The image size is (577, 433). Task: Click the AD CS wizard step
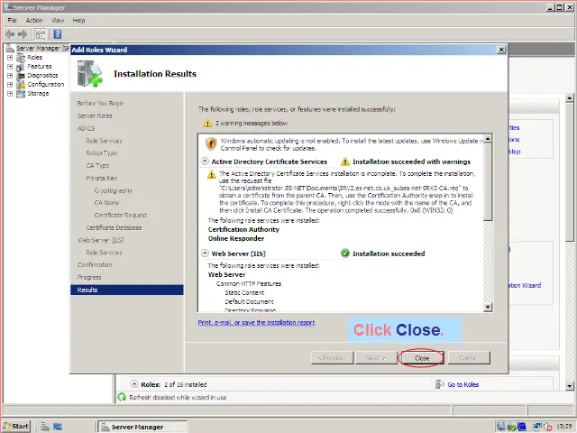click(x=87, y=128)
